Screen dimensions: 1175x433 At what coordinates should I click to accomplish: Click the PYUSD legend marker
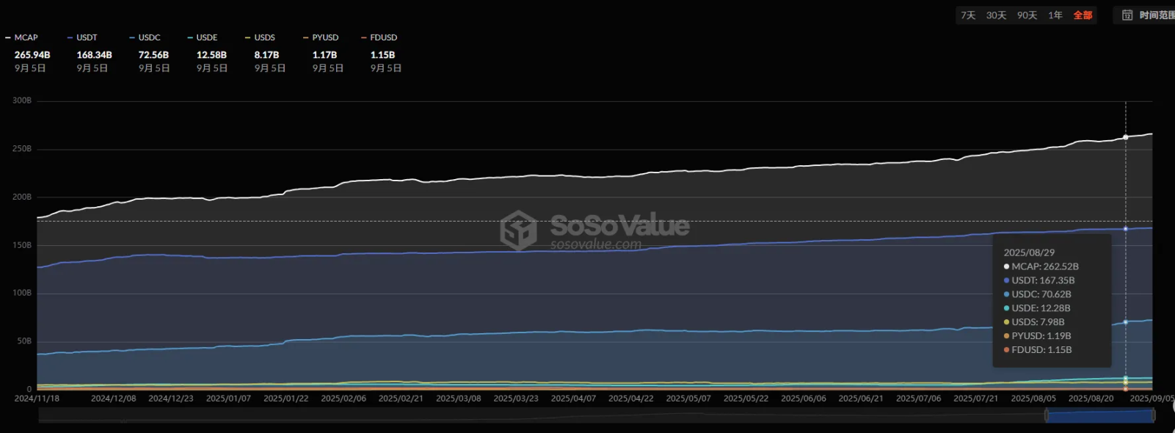(x=306, y=37)
